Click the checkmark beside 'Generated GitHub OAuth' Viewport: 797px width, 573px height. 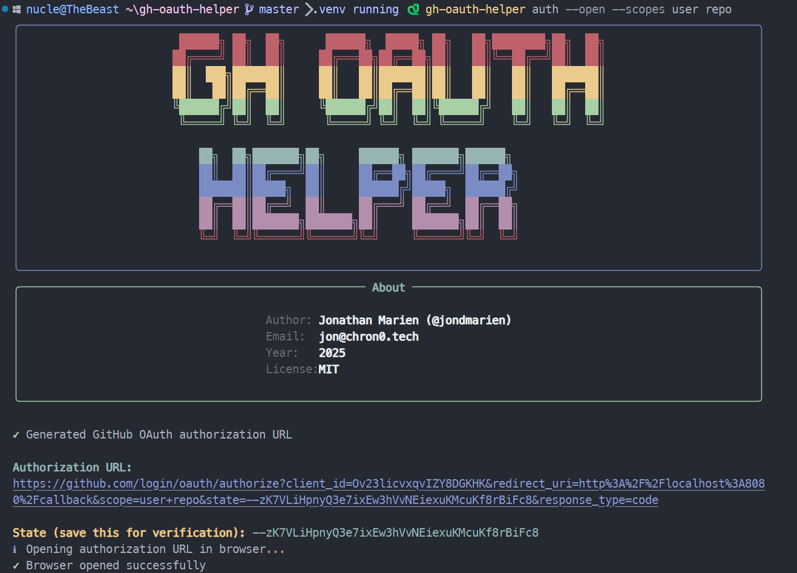(x=16, y=434)
